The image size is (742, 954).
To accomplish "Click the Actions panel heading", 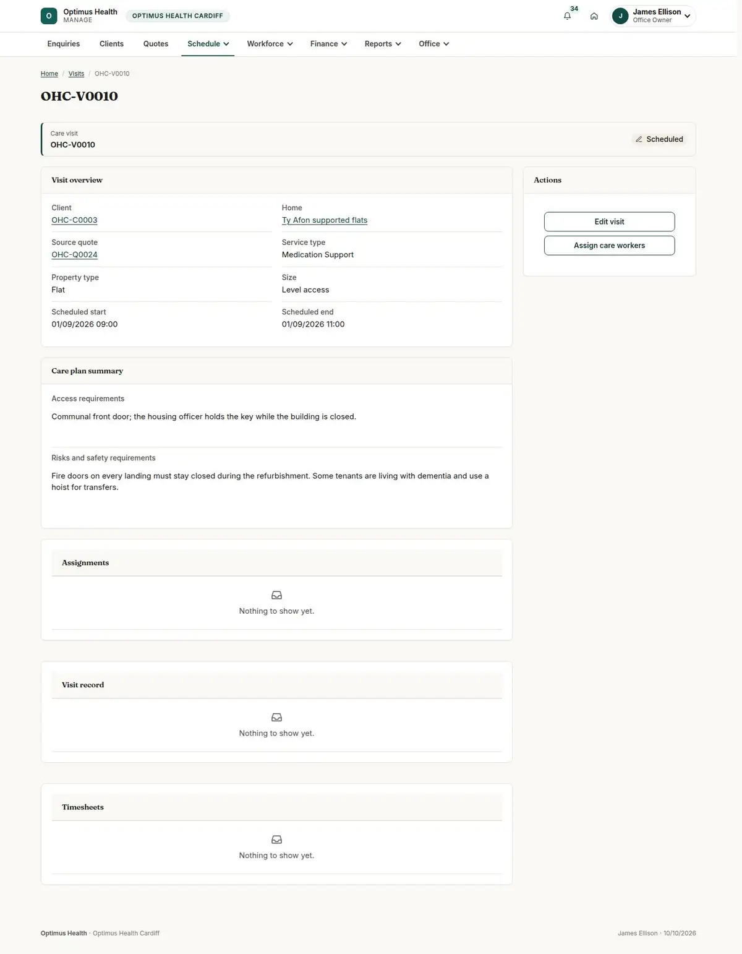I will (548, 180).
